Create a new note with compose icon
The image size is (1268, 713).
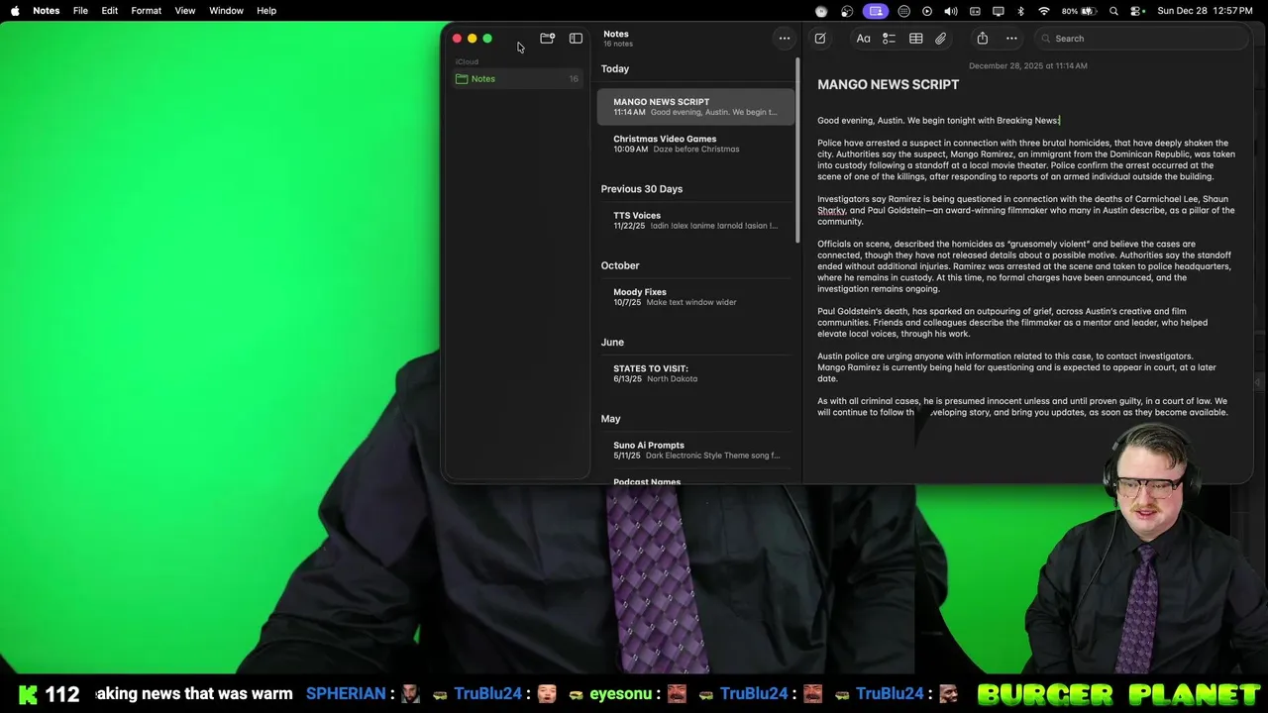point(820,39)
